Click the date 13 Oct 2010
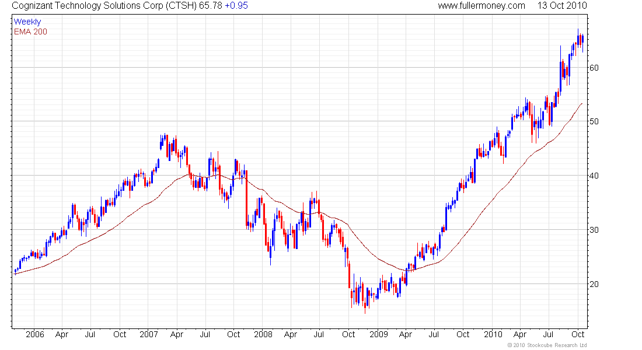Screen dimensions: 642x350 click(562, 6)
